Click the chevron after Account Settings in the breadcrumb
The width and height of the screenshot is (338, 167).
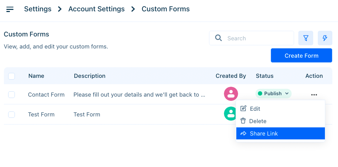click(133, 9)
